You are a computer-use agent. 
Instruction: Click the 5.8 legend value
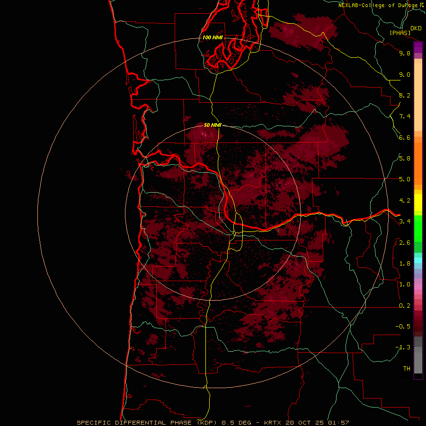click(405, 159)
